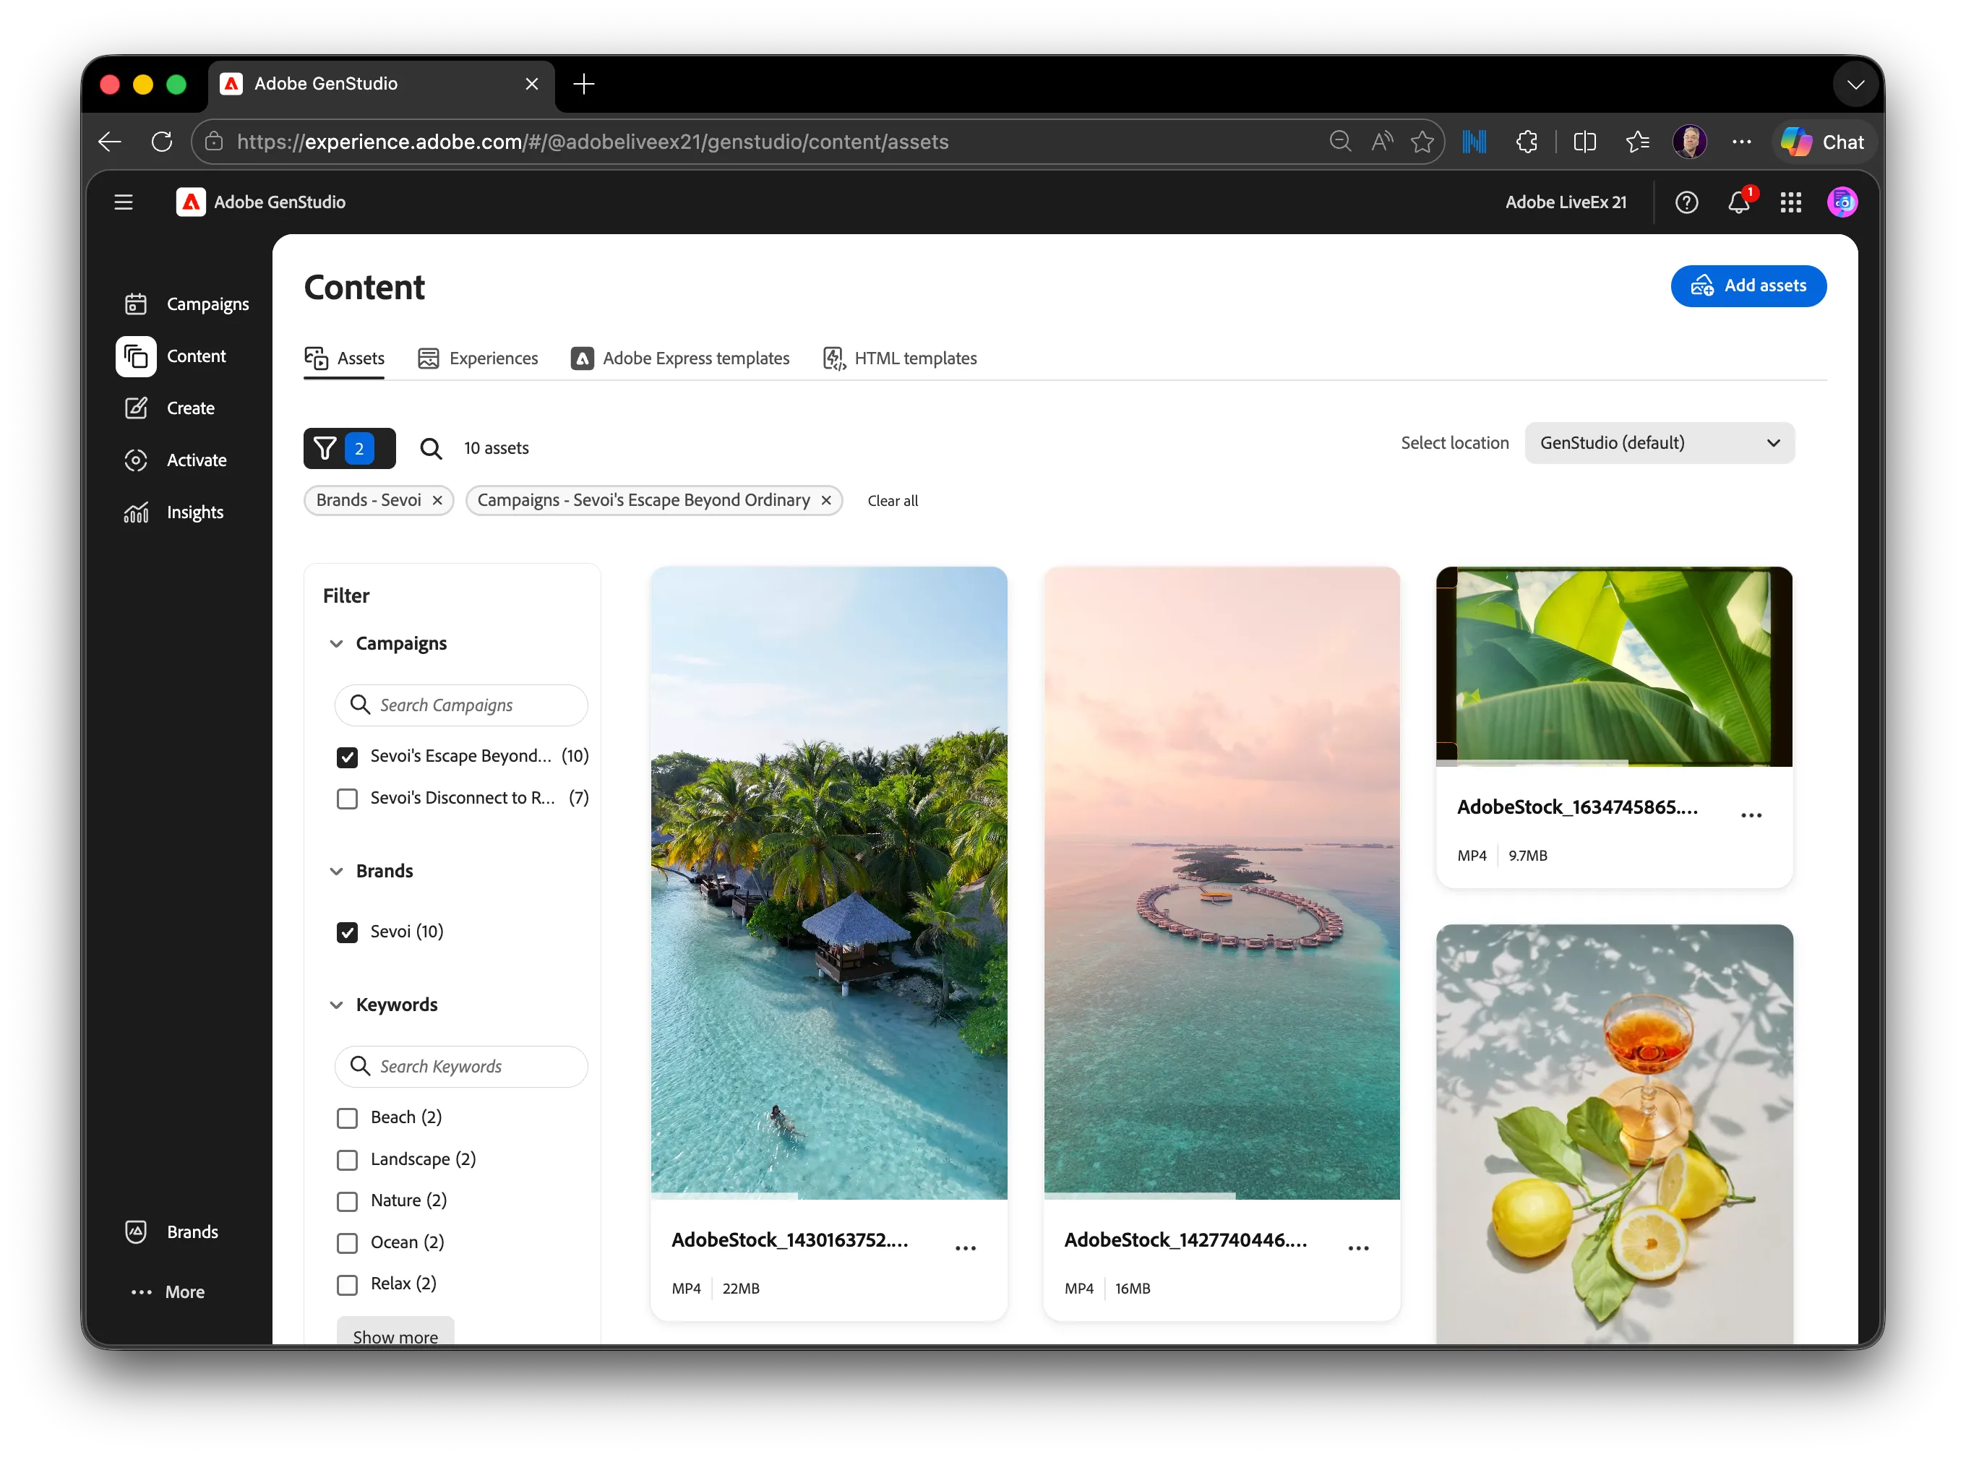Collapse the Brands filter section

pos(336,872)
